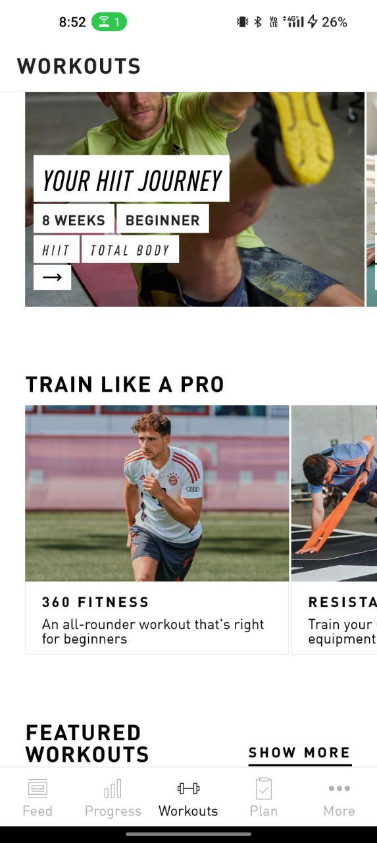Tap the Beginner level tag
The width and height of the screenshot is (377, 843).
pos(163,219)
